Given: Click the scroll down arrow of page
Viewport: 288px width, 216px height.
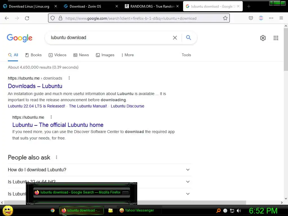Looking at the screenshot, I should click(286, 198).
